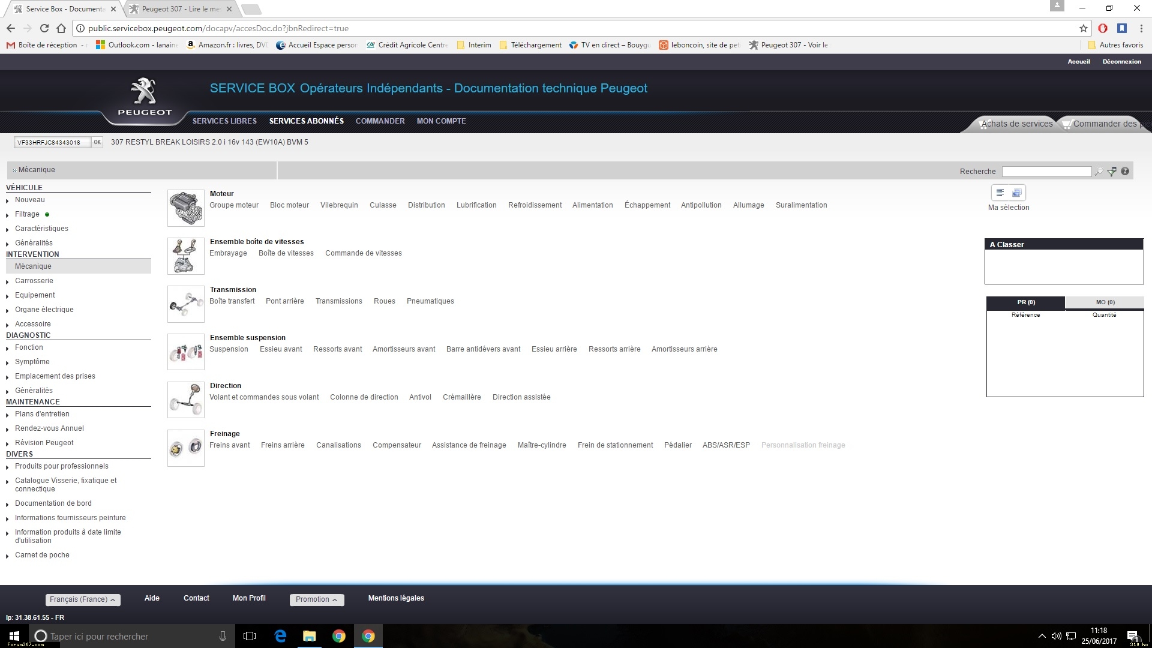Screen dimensions: 1152x648
Task: Open help with the question mark icon
Action: (x=1125, y=172)
